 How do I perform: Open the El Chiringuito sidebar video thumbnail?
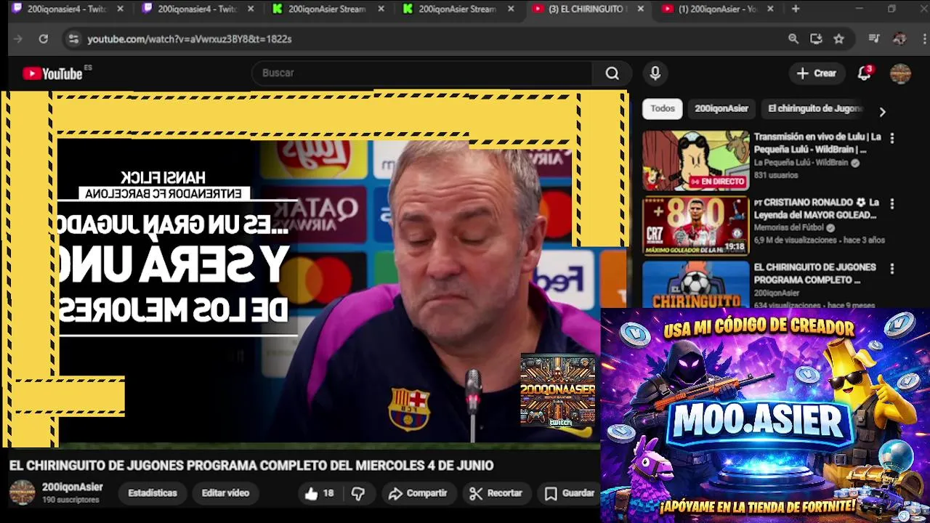coord(695,285)
